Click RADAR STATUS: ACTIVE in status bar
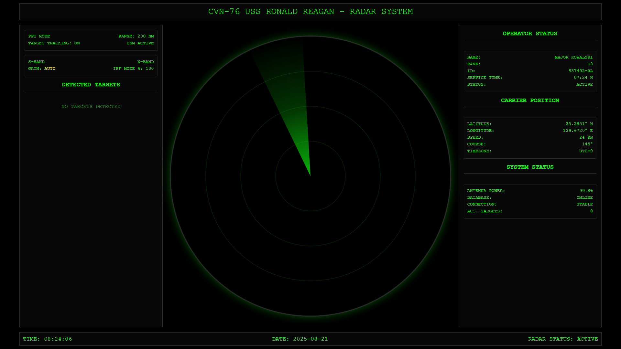This screenshot has height=349, width=621. pyautogui.click(x=563, y=339)
